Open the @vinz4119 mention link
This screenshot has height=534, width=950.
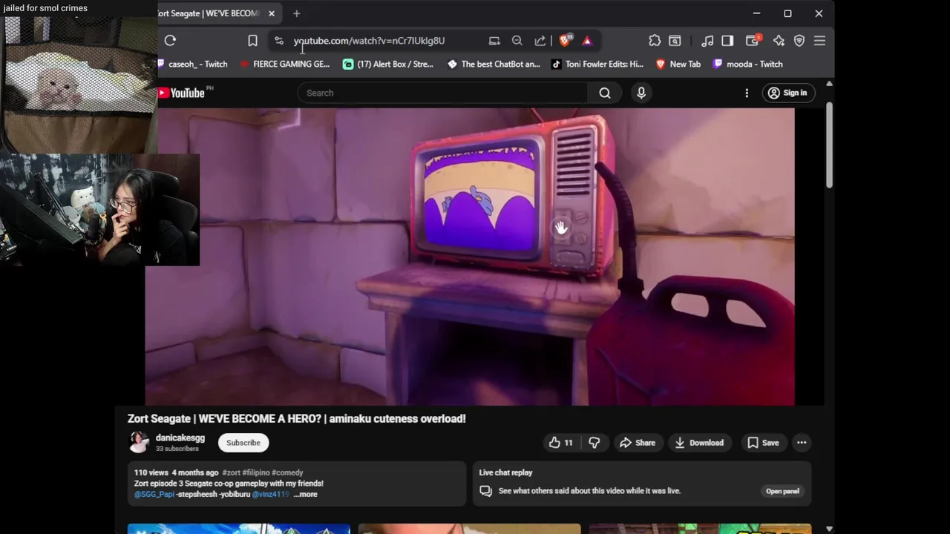(x=270, y=495)
